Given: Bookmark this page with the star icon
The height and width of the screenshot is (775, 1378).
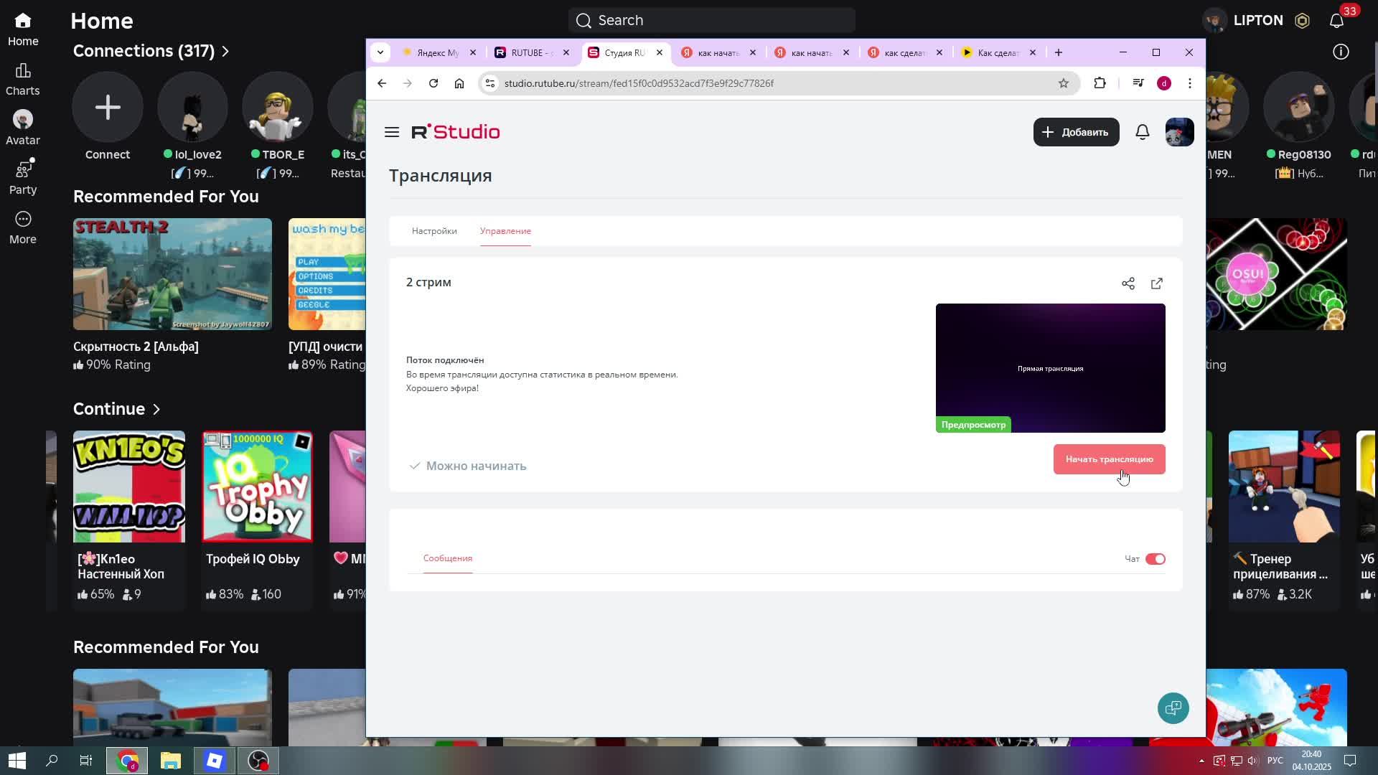Looking at the screenshot, I should [x=1064, y=83].
